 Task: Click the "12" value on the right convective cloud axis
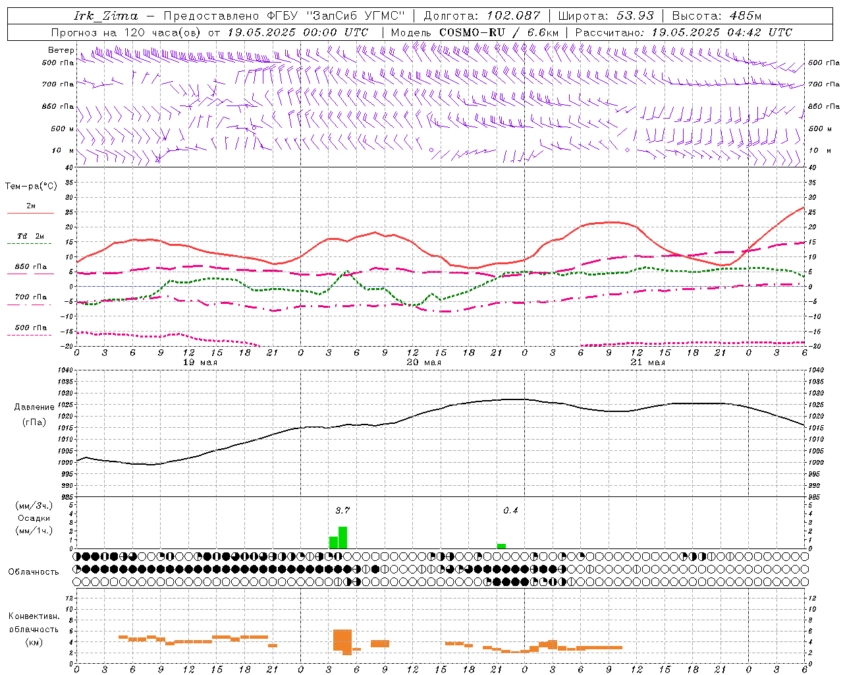pyautogui.click(x=812, y=598)
